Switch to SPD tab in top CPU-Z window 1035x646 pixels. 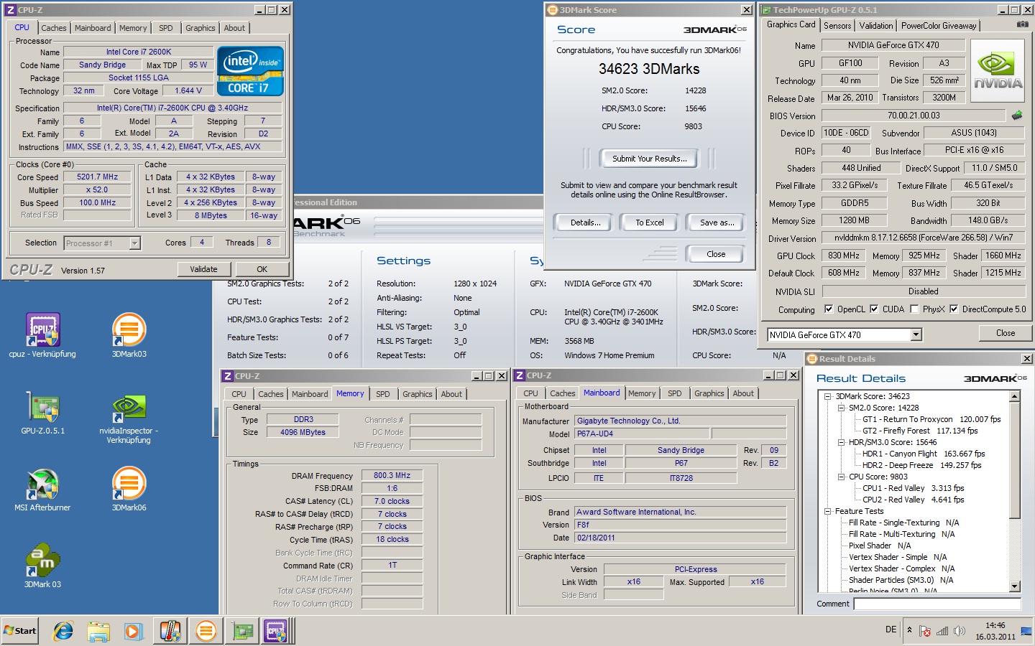[166, 28]
